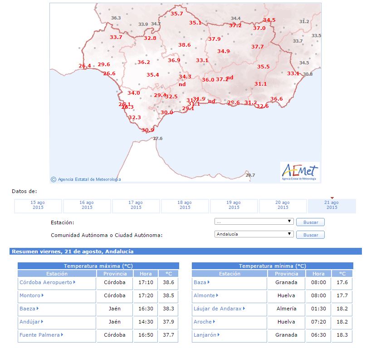The width and height of the screenshot is (366, 348).
Task: Click the red marker above 21 ago tab
Action: (x=332, y=198)
